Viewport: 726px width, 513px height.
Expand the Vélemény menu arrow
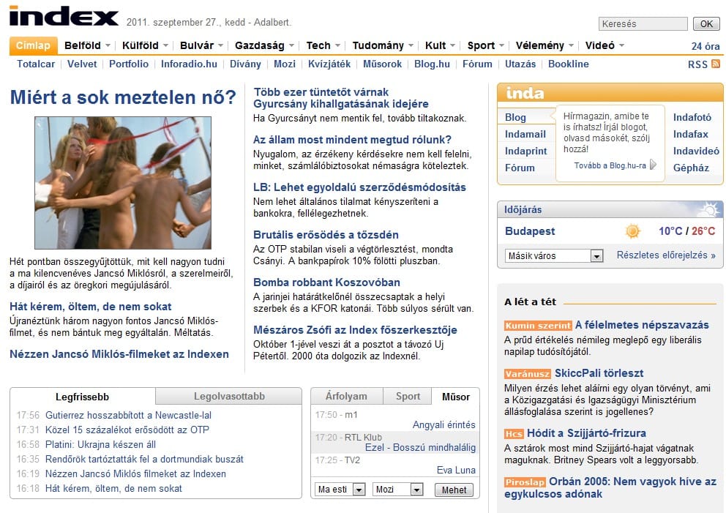coord(571,45)
